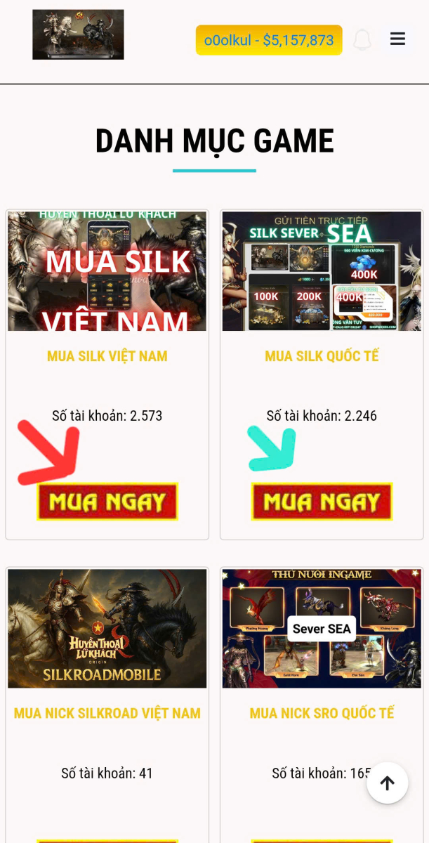
Task: Select the Silk Sever SEA banner image
Action: tap(322, 271)
